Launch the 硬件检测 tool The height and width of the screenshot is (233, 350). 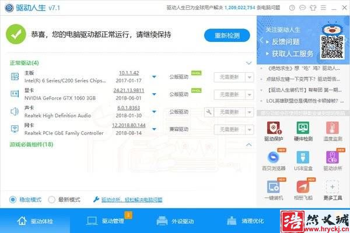(303, 131)
